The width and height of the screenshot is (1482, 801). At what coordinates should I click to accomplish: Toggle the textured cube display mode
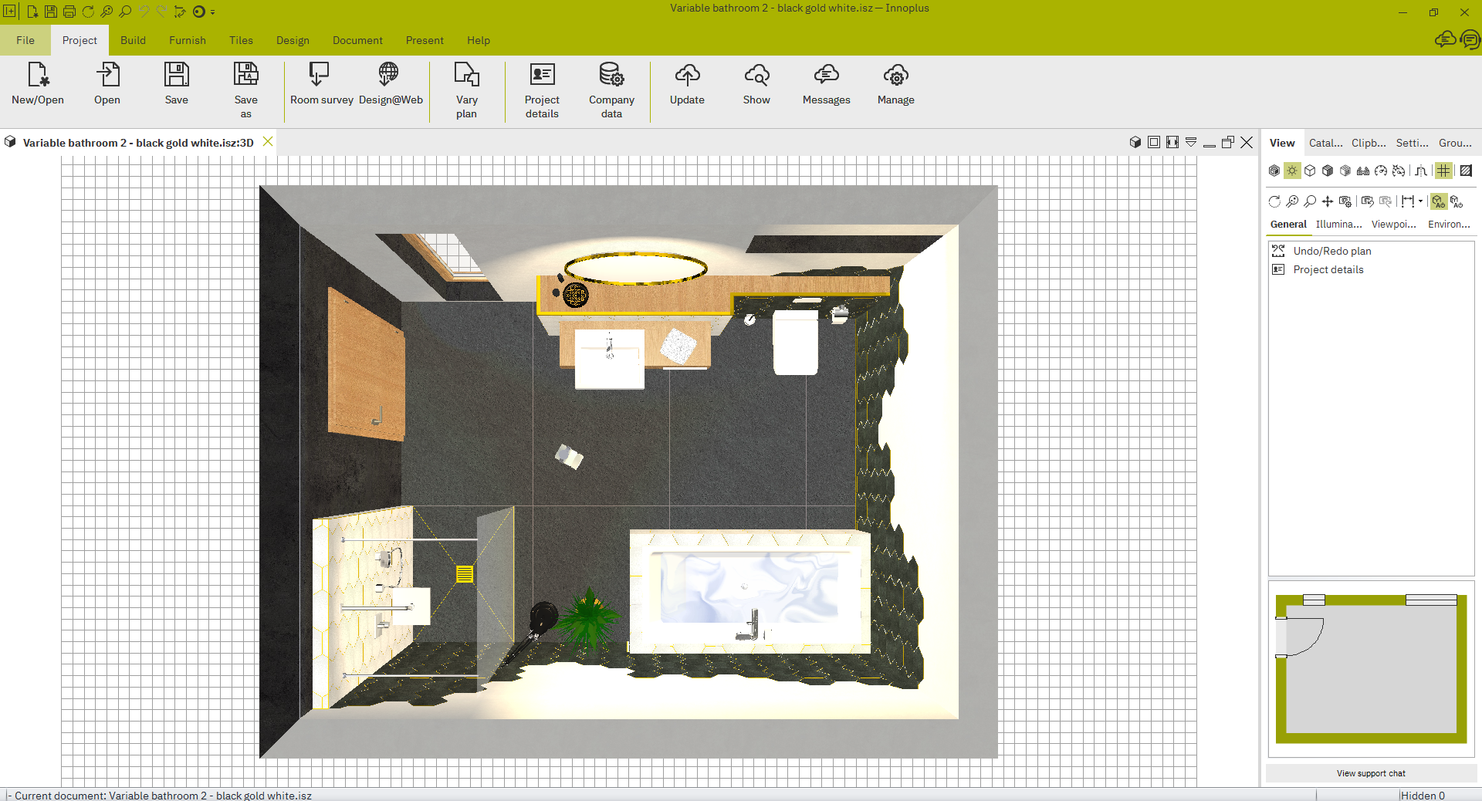click(x=1328, y=171)
